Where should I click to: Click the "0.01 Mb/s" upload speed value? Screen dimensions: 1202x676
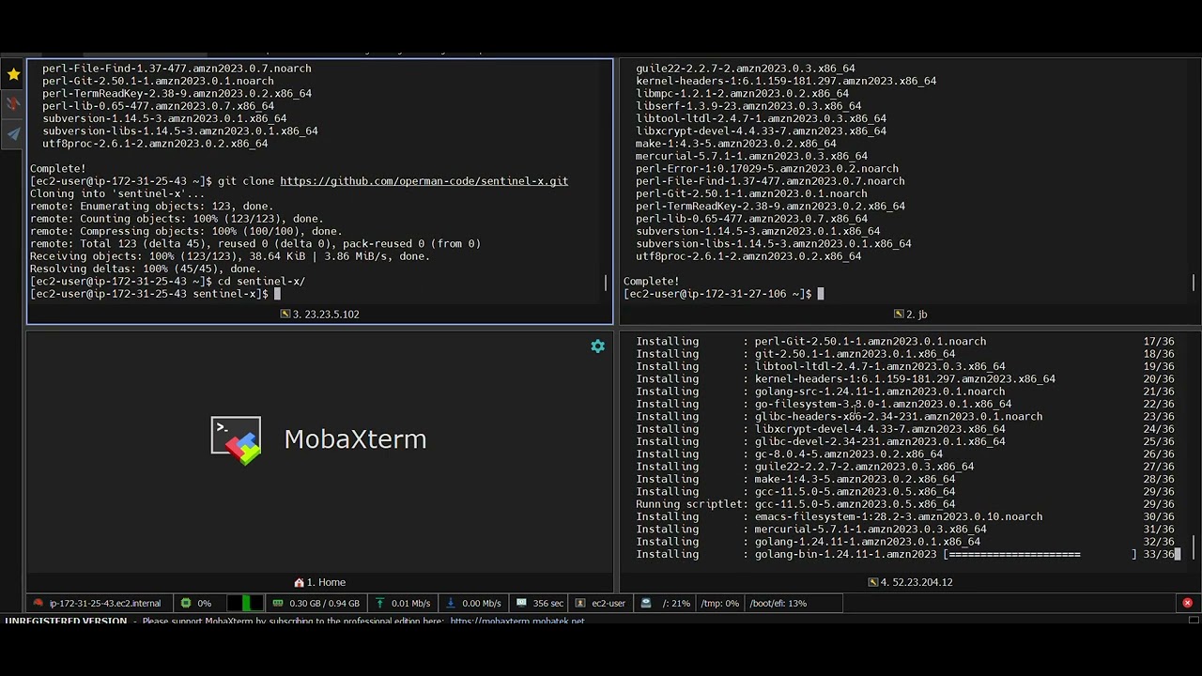[410, 603]
